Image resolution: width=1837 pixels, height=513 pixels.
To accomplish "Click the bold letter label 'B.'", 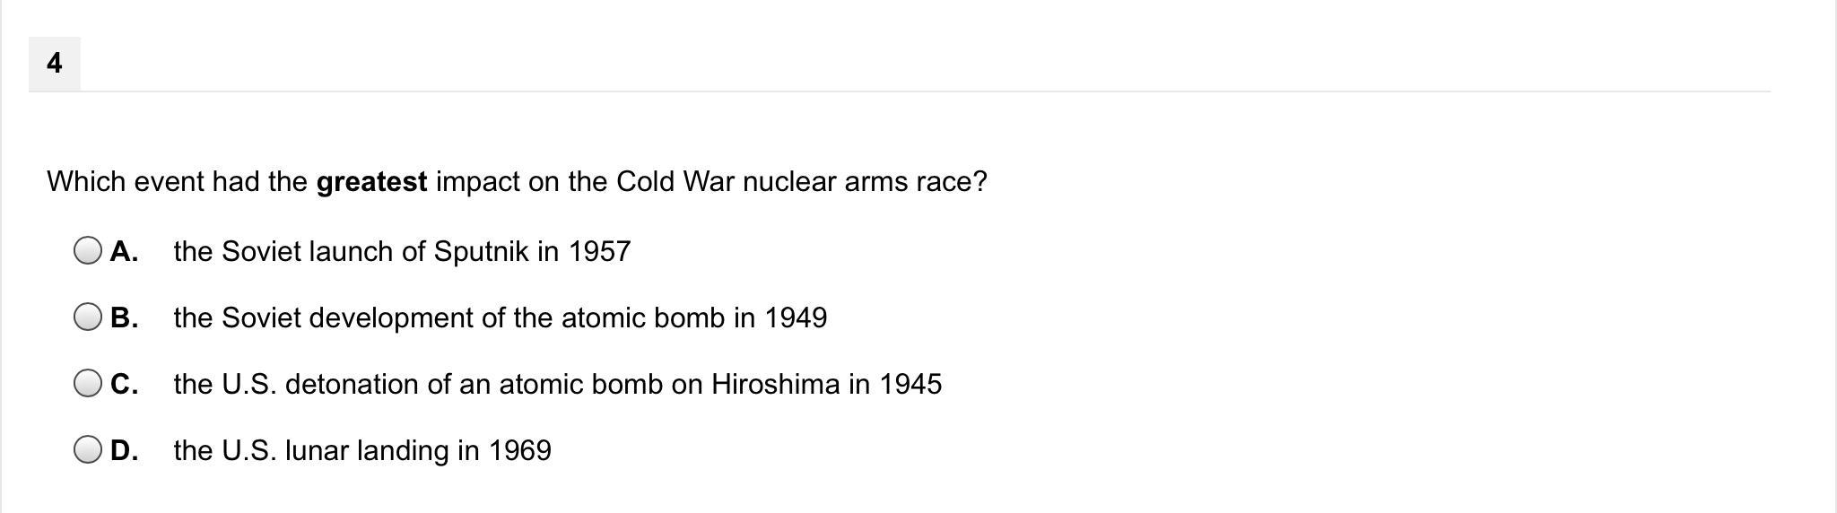I will click(x=124, y=318).
